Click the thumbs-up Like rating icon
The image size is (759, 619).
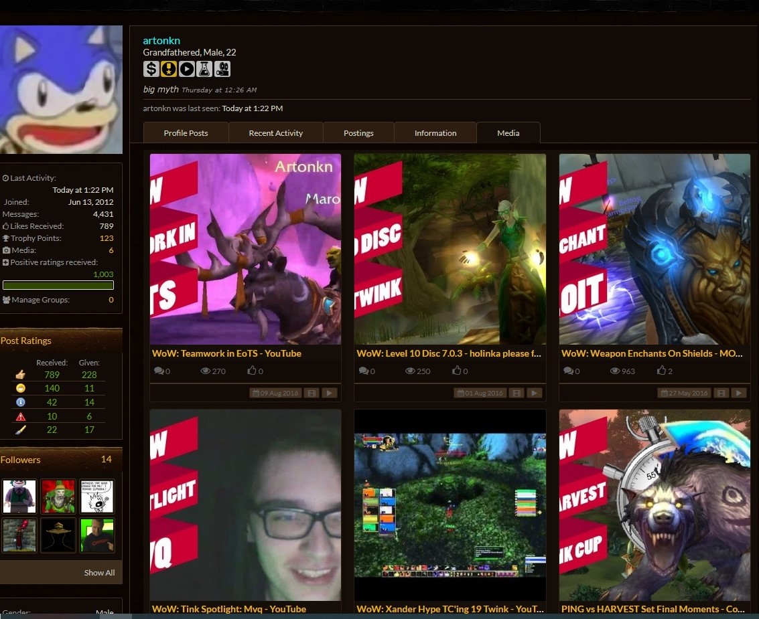tap(20, 375)
